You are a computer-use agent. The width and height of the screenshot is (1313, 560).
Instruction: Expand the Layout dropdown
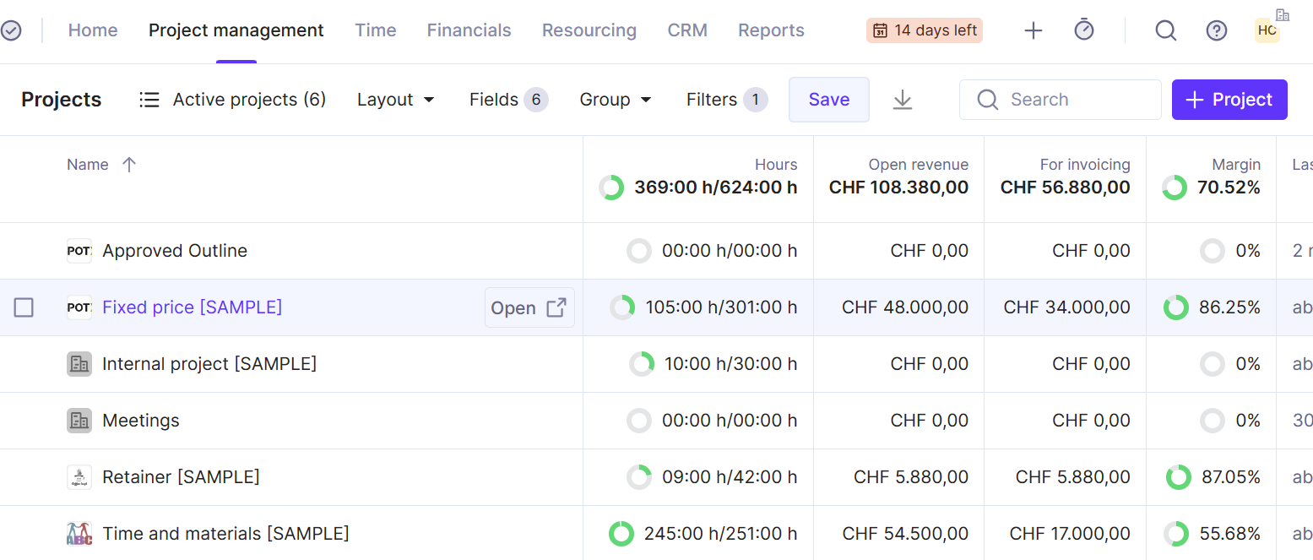[396, 100]
